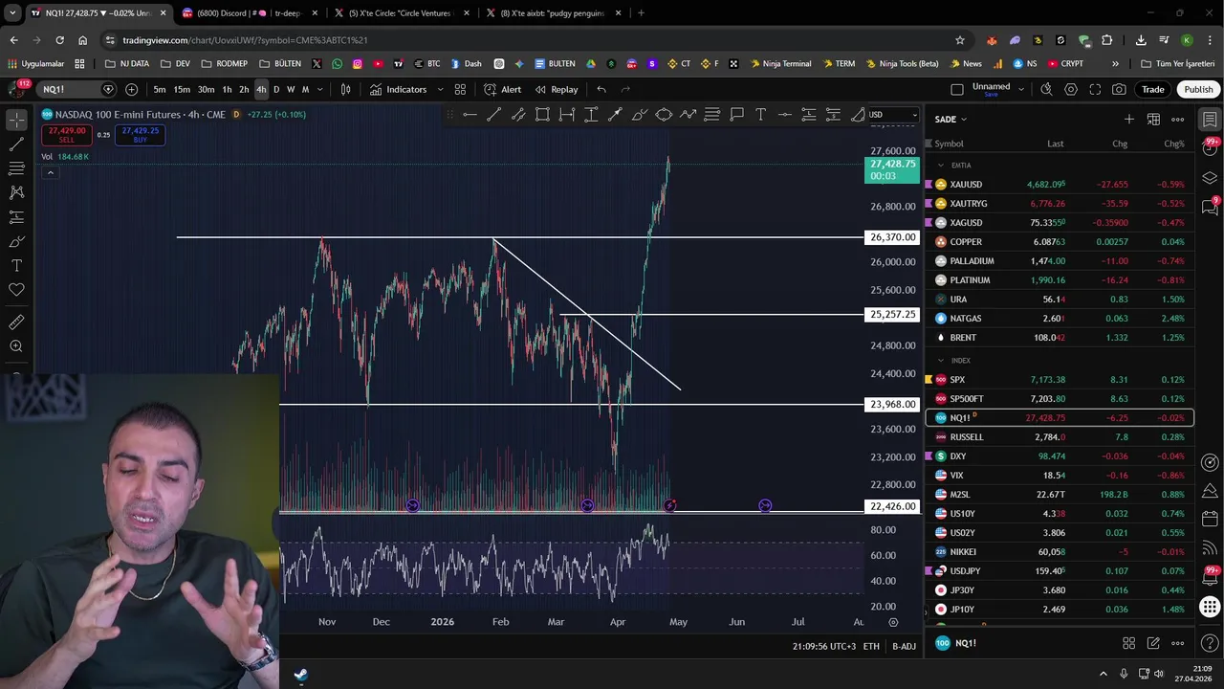
Task: Select the price range measurement tool
Action: [x=591, y=115]
